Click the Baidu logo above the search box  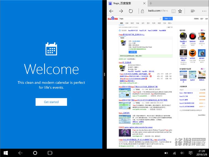click(x=113, y=18)
